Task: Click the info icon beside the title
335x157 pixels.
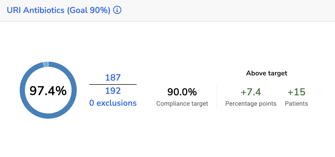Action: (x=117, y=10)
